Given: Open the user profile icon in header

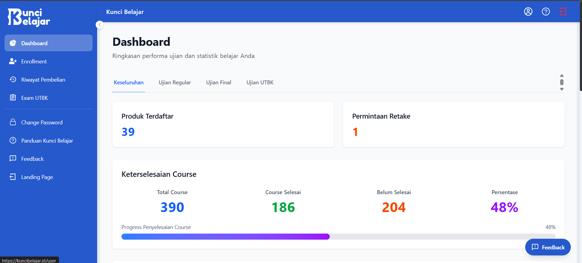Looking at the screenshot, I should [x=528, y=12].
